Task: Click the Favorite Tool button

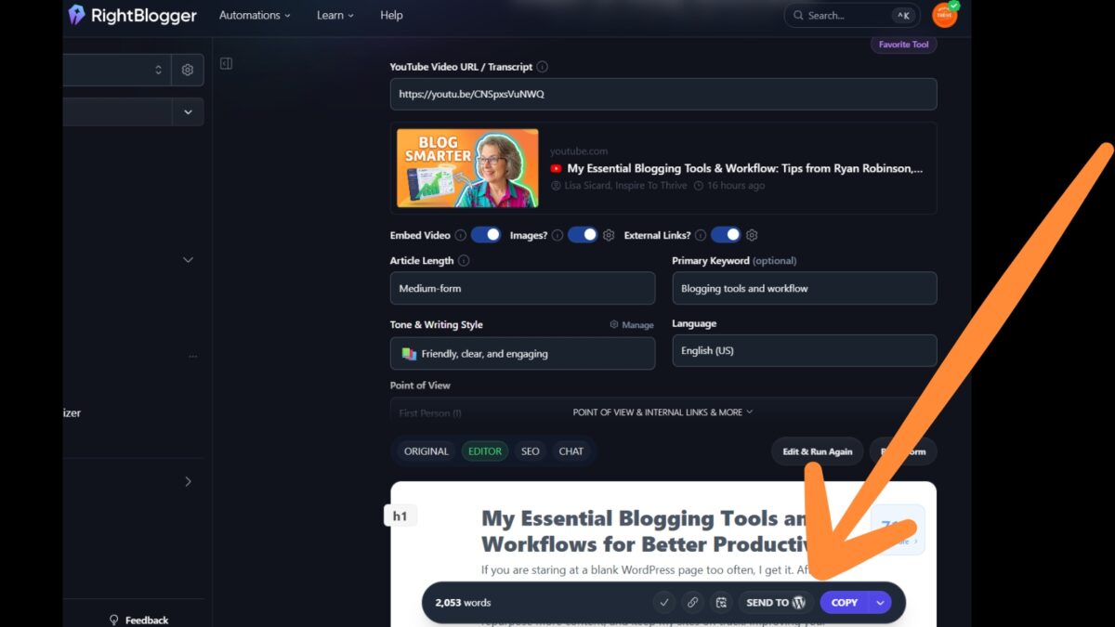Action: tap(903, 45)
